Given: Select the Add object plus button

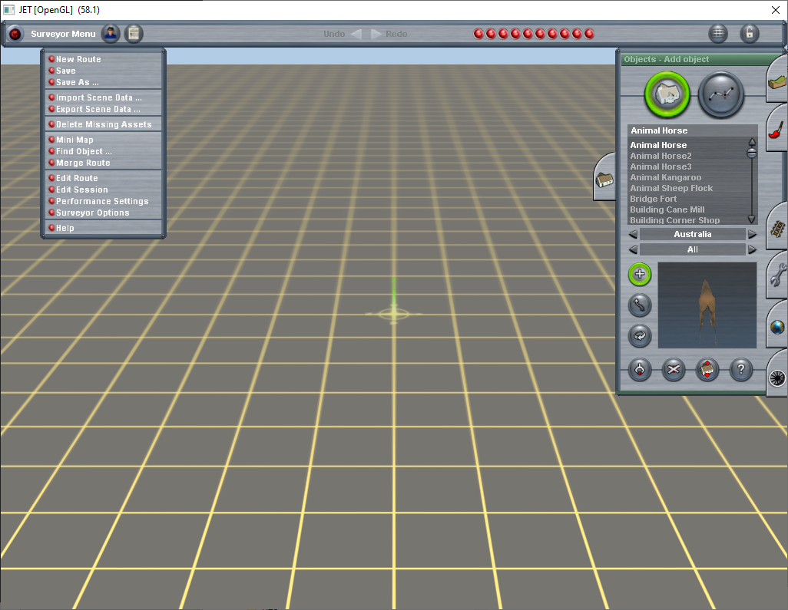Looking at the screenshot, I should [640, 274].
